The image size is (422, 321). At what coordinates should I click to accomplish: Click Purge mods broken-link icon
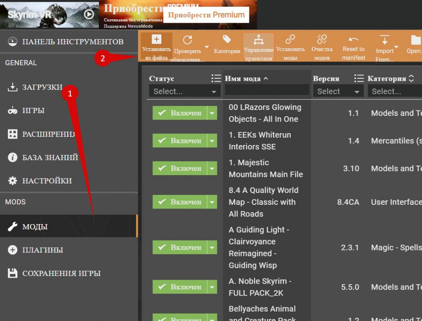[x=321, y=40]
